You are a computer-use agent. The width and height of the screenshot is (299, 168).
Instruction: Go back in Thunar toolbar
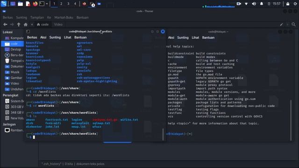(x=5, y=24)
